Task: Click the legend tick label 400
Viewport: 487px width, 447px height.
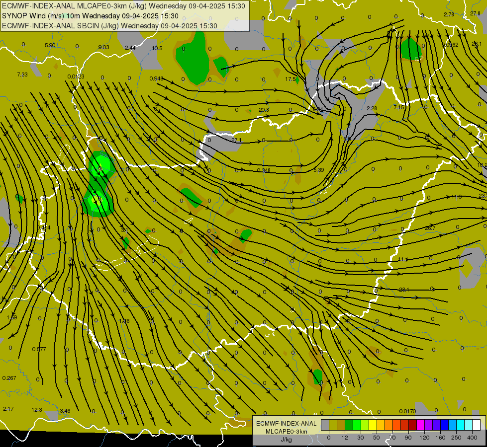Action: (472, 438)
